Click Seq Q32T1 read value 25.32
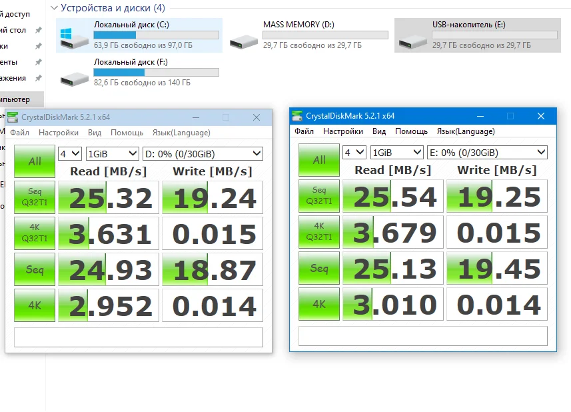571x412 pixels. click(x=109, y=197)
